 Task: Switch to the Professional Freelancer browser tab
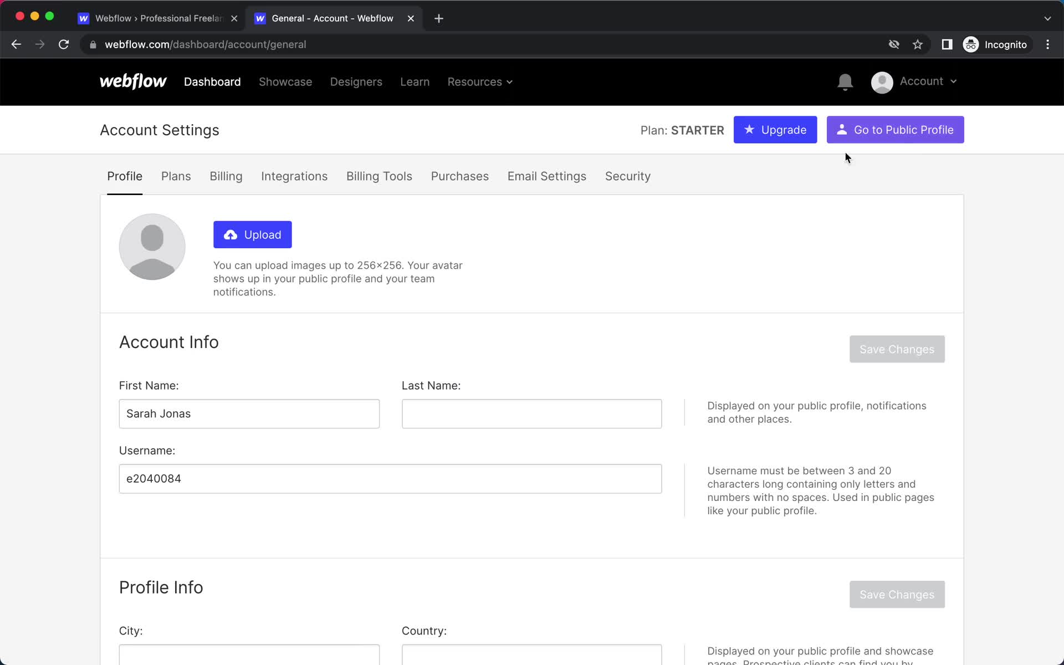(x=158, y=18)
